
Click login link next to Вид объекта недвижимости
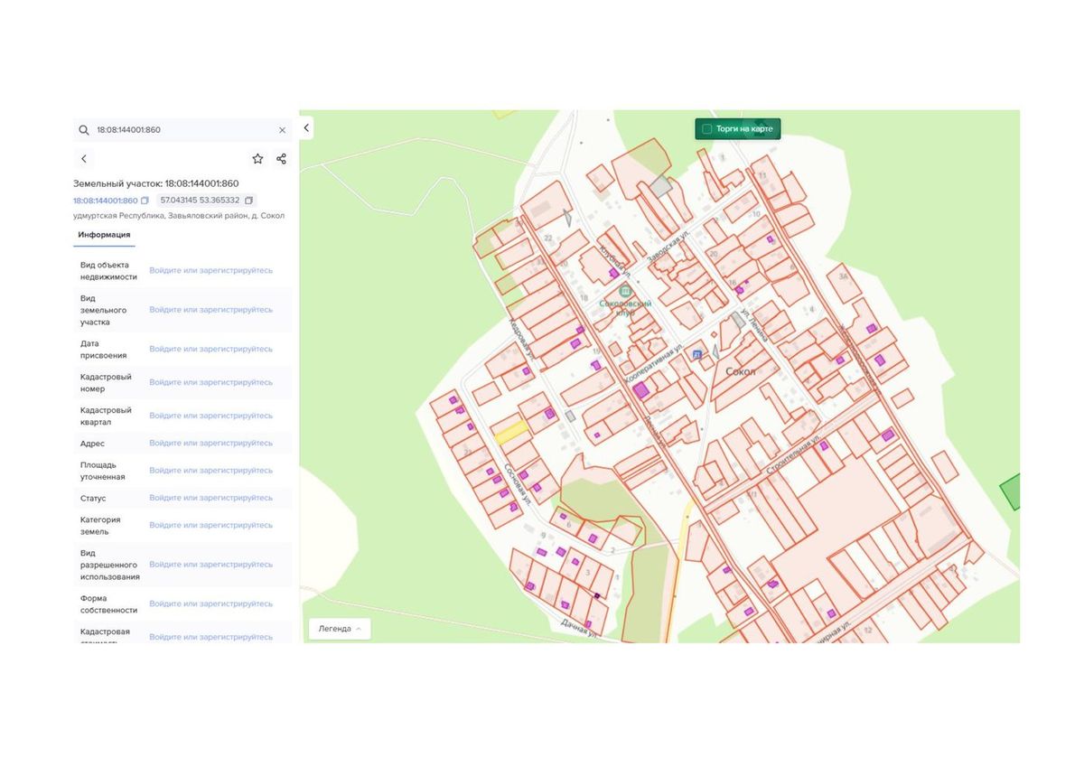point(210,270)
